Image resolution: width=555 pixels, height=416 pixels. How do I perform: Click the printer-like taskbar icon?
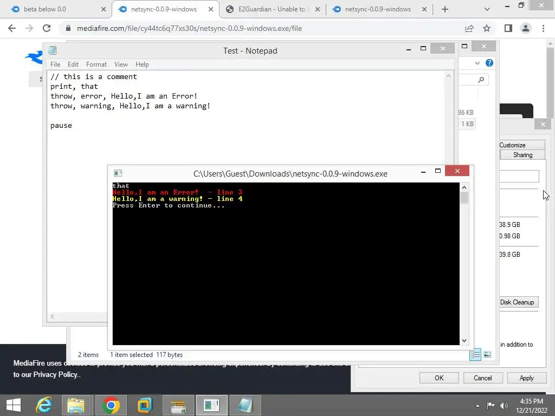pos(178,405)
